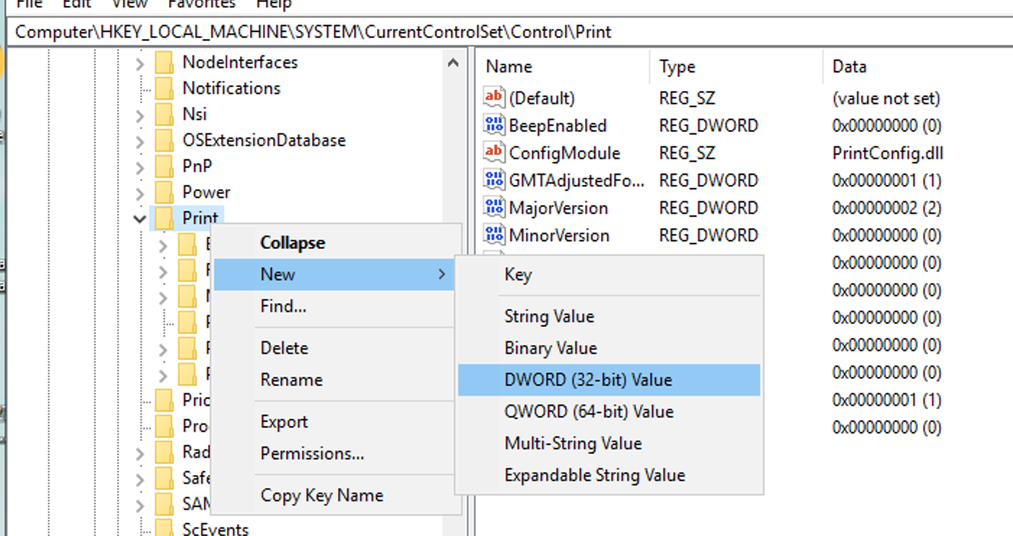Viewport: 1013px width, 536px height.
Task: Choose Copy Key Name from context menu
Action: pos(311,496)
